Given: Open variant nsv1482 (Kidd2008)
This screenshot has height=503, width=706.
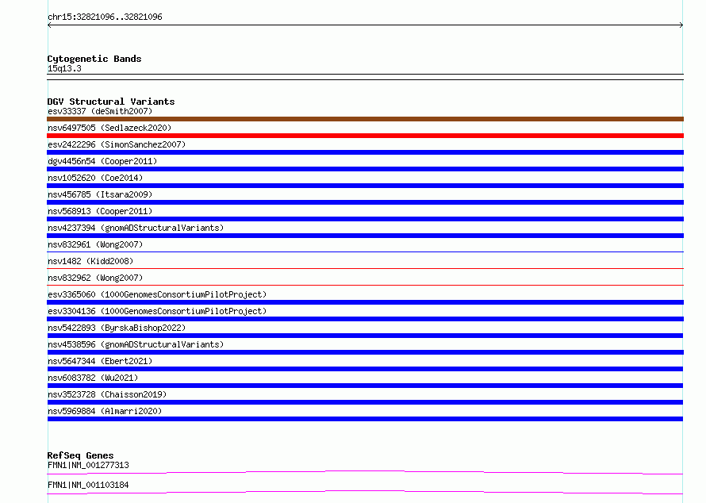Looking at the screenshot, I should click(x=90, y=261).
